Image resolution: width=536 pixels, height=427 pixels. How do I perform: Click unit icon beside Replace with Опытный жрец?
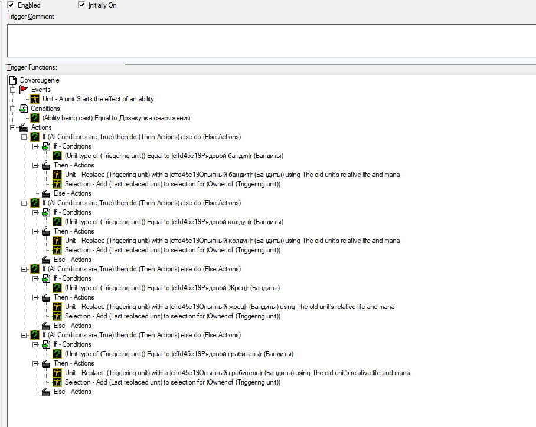pyautogui.click(x=57, y=307)
